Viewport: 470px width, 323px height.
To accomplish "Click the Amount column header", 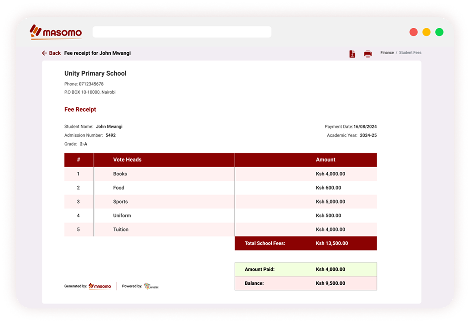I will click(325, 160).
